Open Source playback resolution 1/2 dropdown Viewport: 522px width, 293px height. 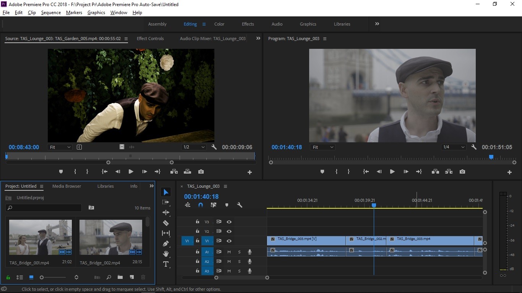[x=194, y=147]
